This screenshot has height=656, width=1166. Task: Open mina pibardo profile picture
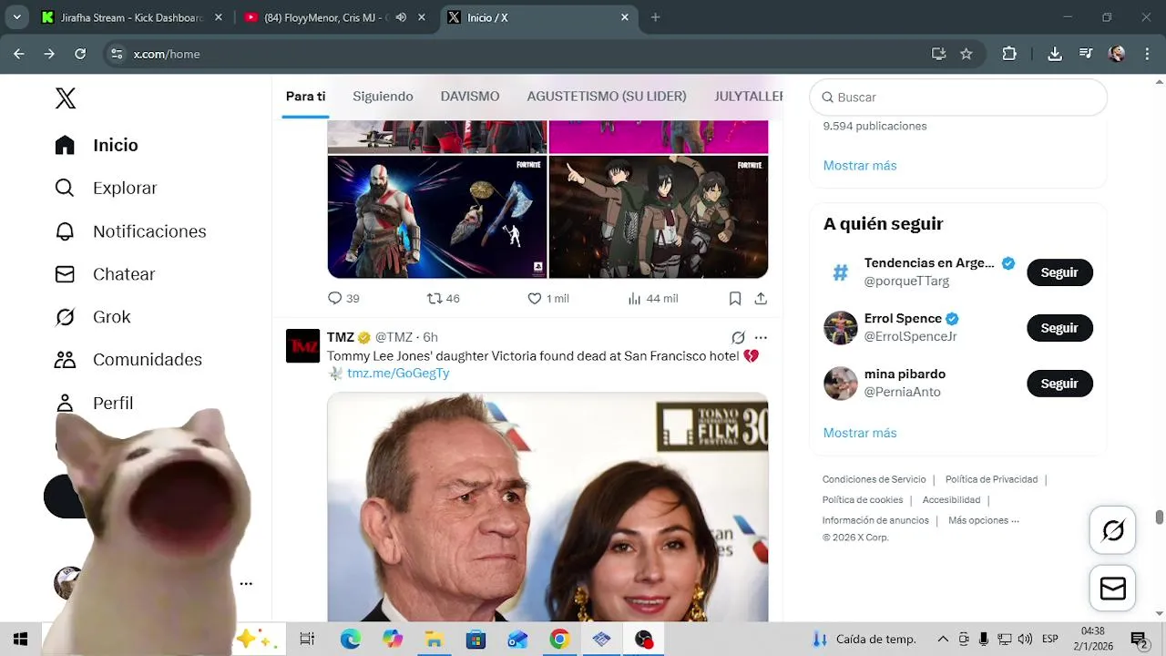click(x=841, y=384)
